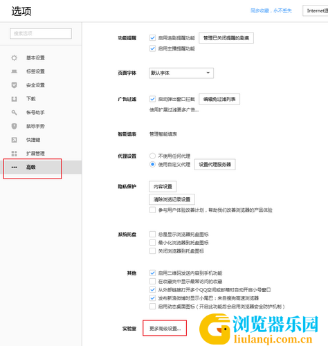Click the 搜索选项 search field
Screen dimensions: 328x346
point(41,34)
